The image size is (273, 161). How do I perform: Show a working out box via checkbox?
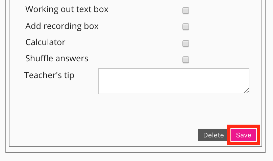coord(186,10)
